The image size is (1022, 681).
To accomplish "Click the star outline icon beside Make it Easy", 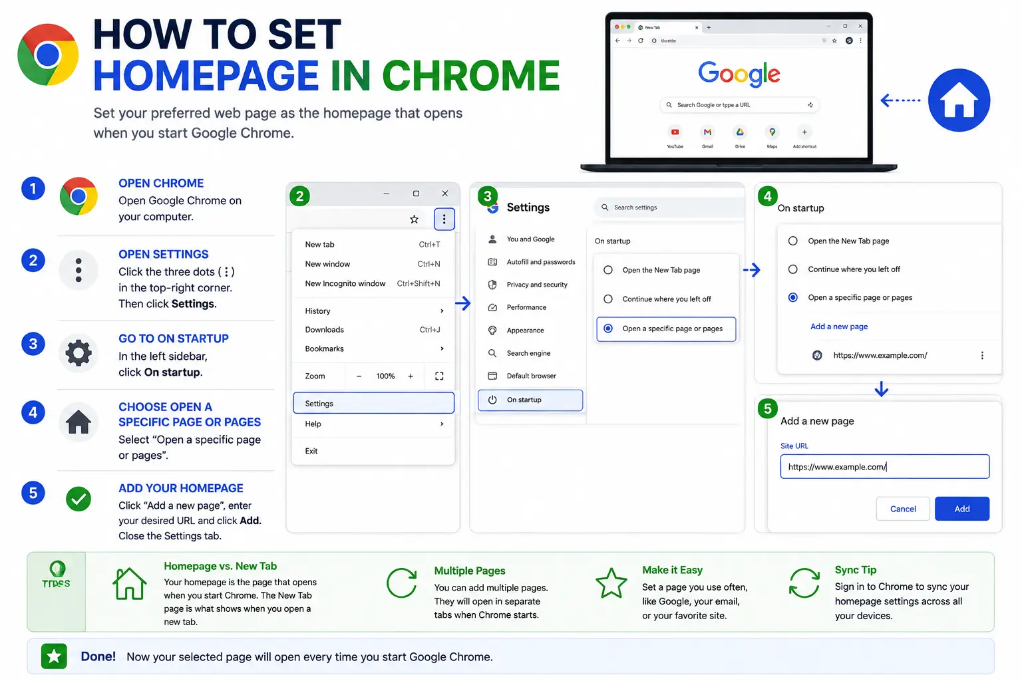I will (x=611, y=583).
